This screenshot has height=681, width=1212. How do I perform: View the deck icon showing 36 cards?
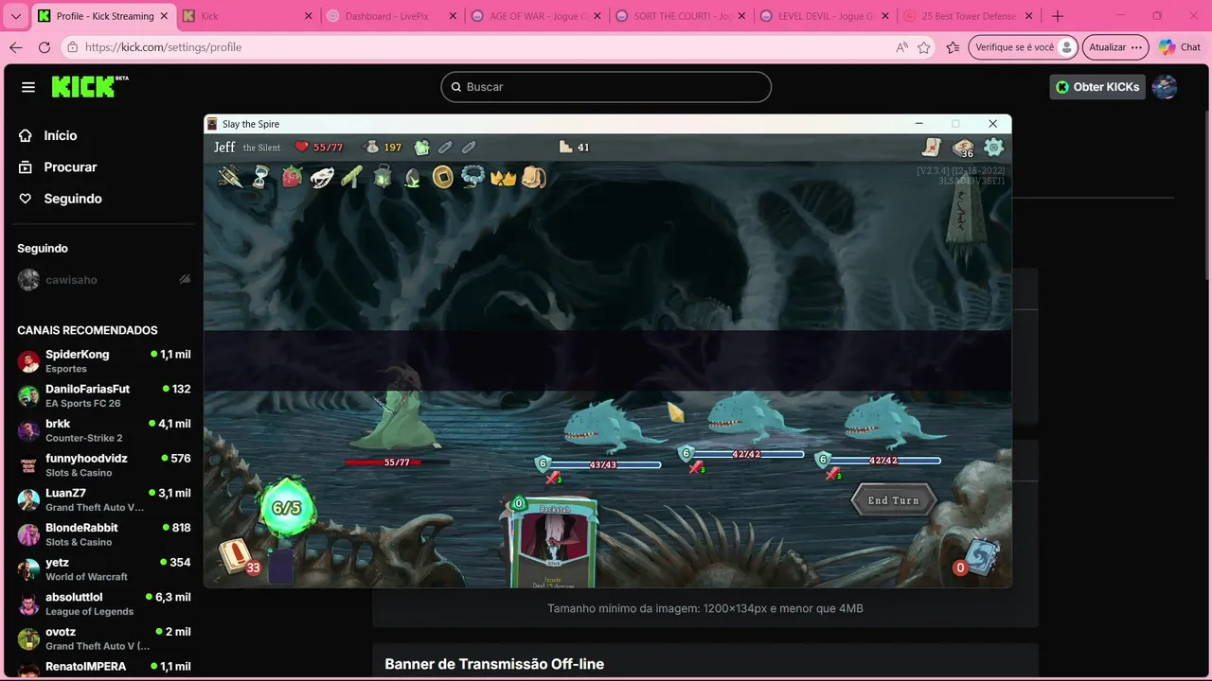pyautogui.click(x=963, y=148)
